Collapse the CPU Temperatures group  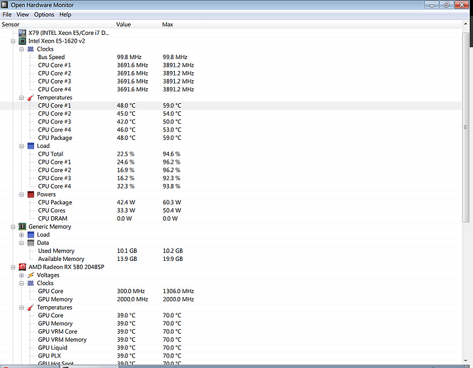[x=22, y=98]
